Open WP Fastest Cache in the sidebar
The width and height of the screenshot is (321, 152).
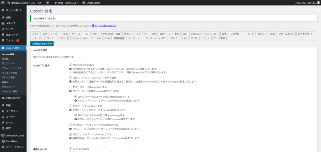tap(13, 136)
